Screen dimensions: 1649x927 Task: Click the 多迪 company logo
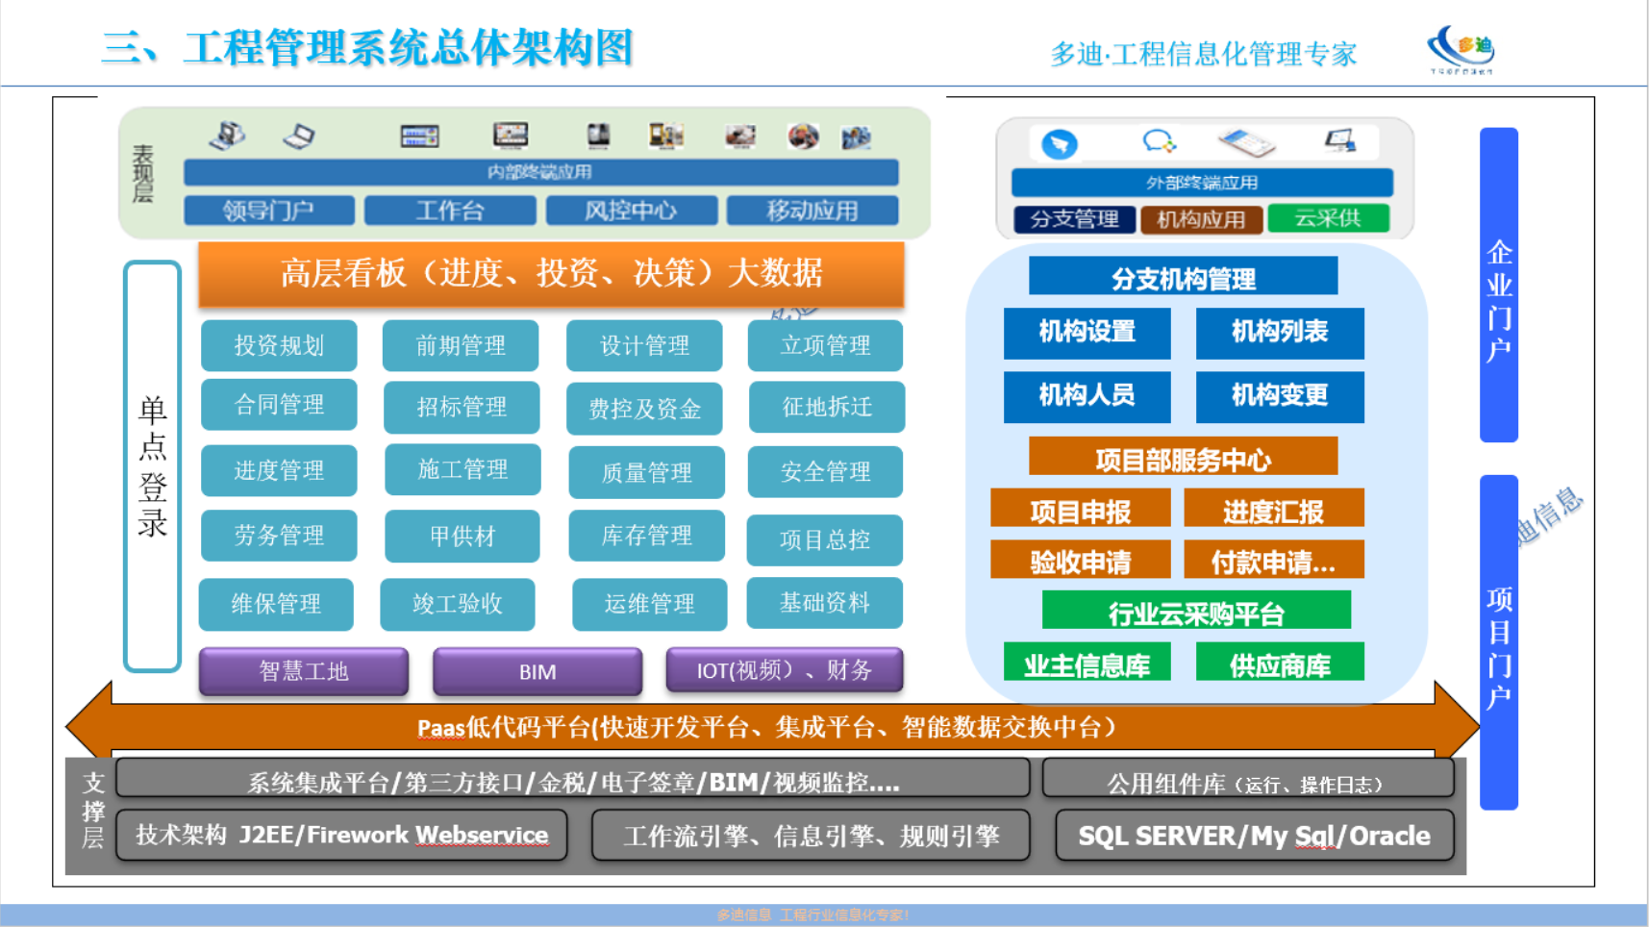point(1462,48)
